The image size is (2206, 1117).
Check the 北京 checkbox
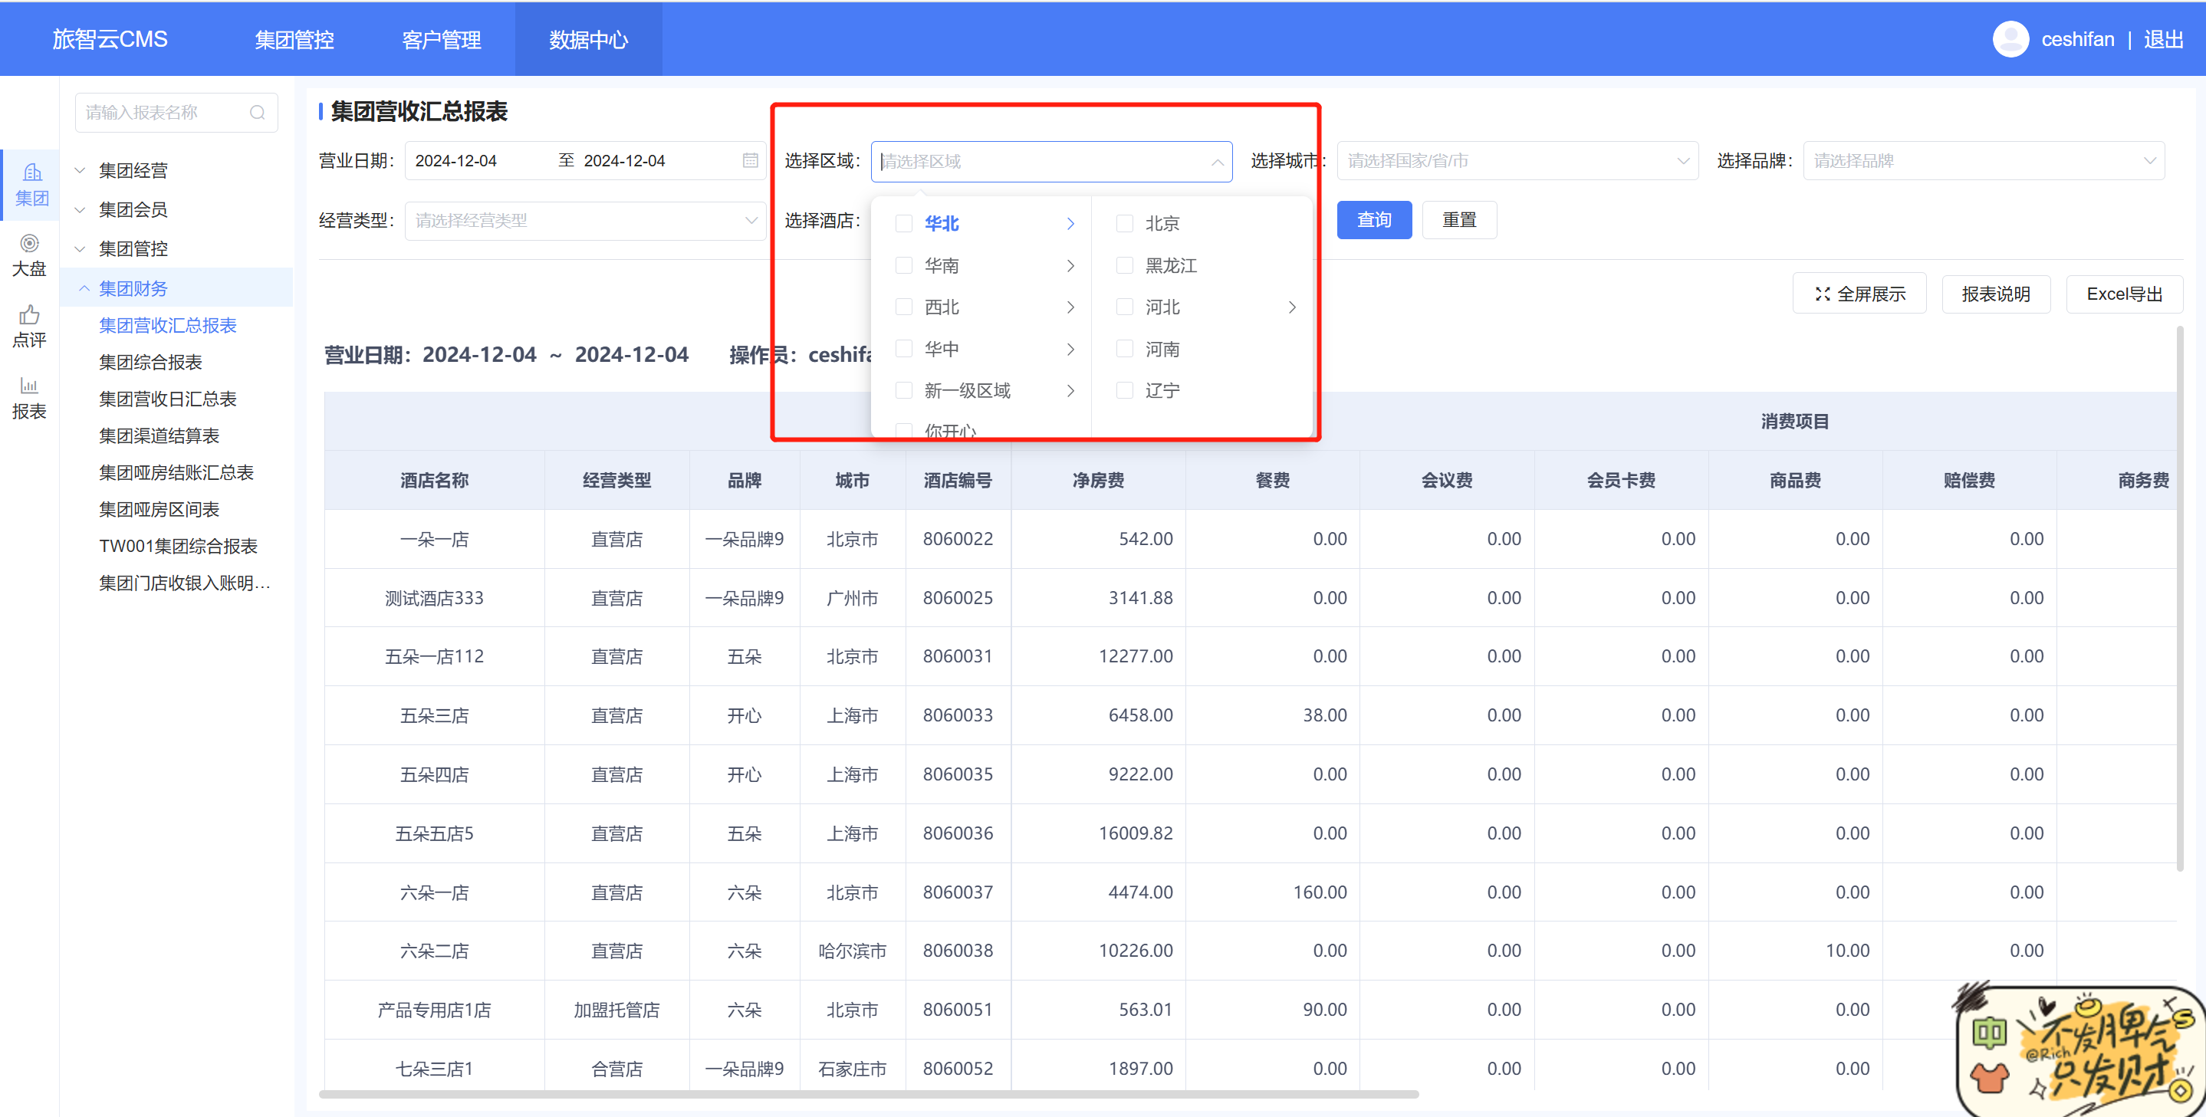(x=1124, y=223)
